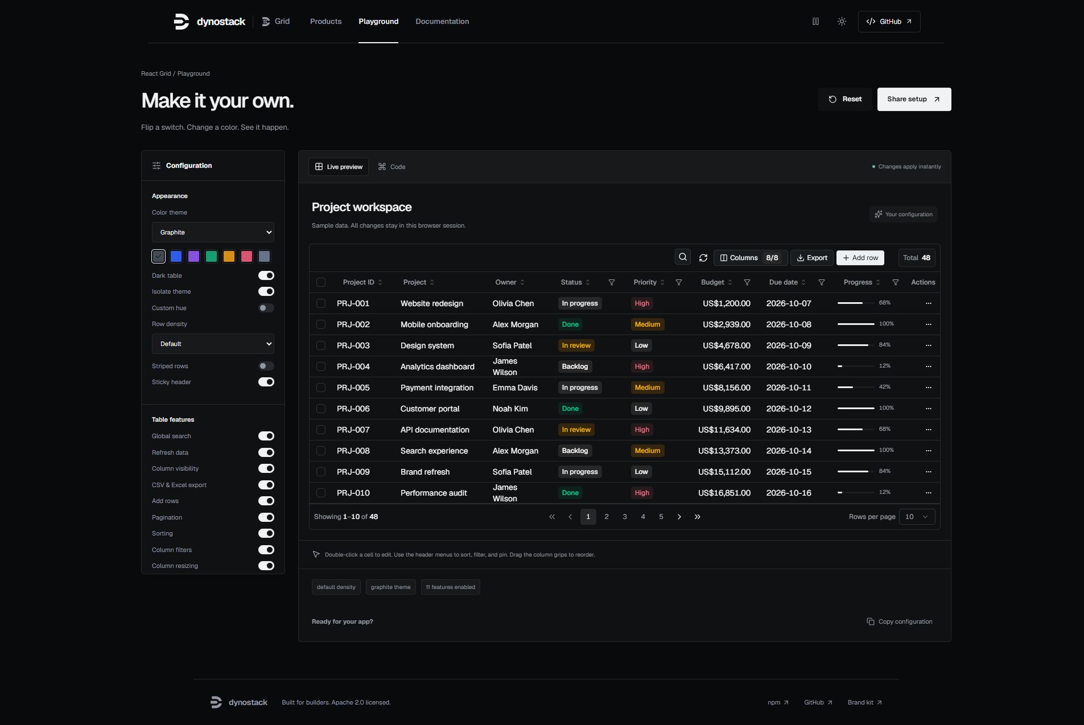Click the dynostack logo in the header
This screenshot has width=1084, height=725.
[209, 22]
